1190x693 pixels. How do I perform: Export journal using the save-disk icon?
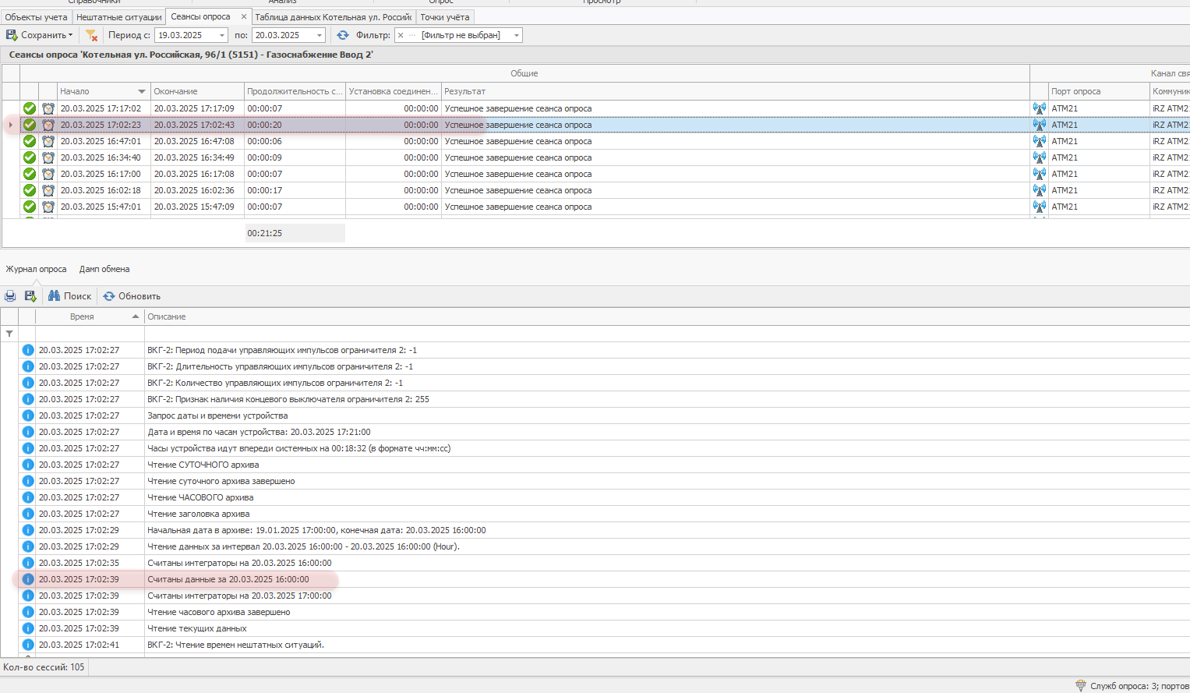(30, 296)
